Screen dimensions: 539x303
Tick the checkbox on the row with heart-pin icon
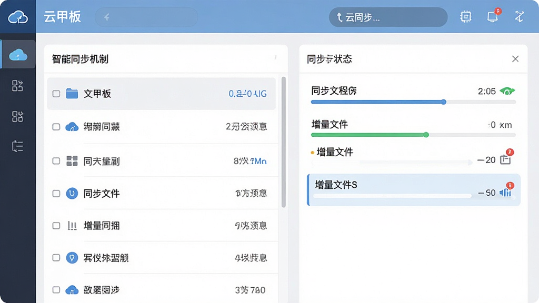[x=56, y=258]
